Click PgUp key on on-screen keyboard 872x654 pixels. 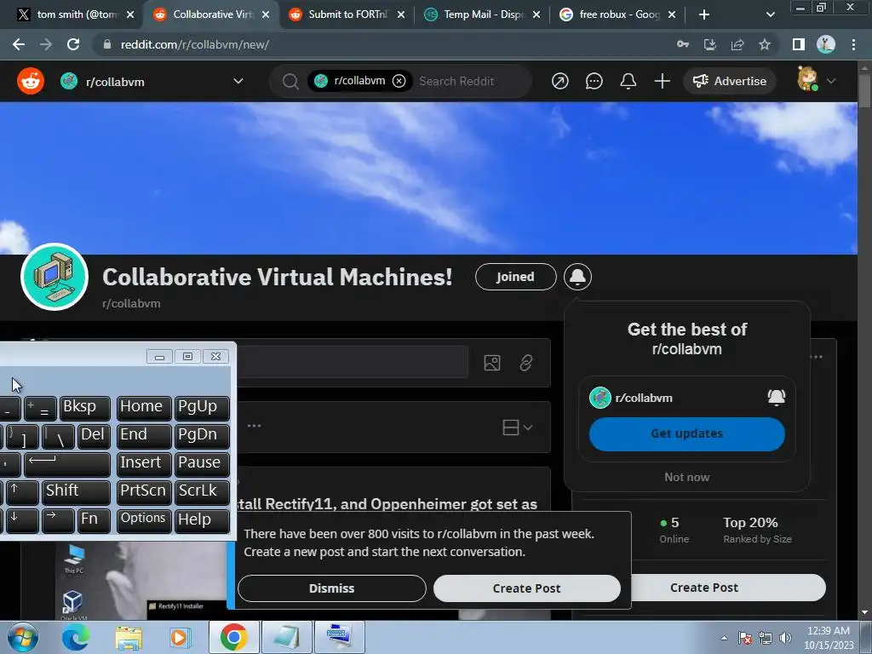[x=202, y=408]
